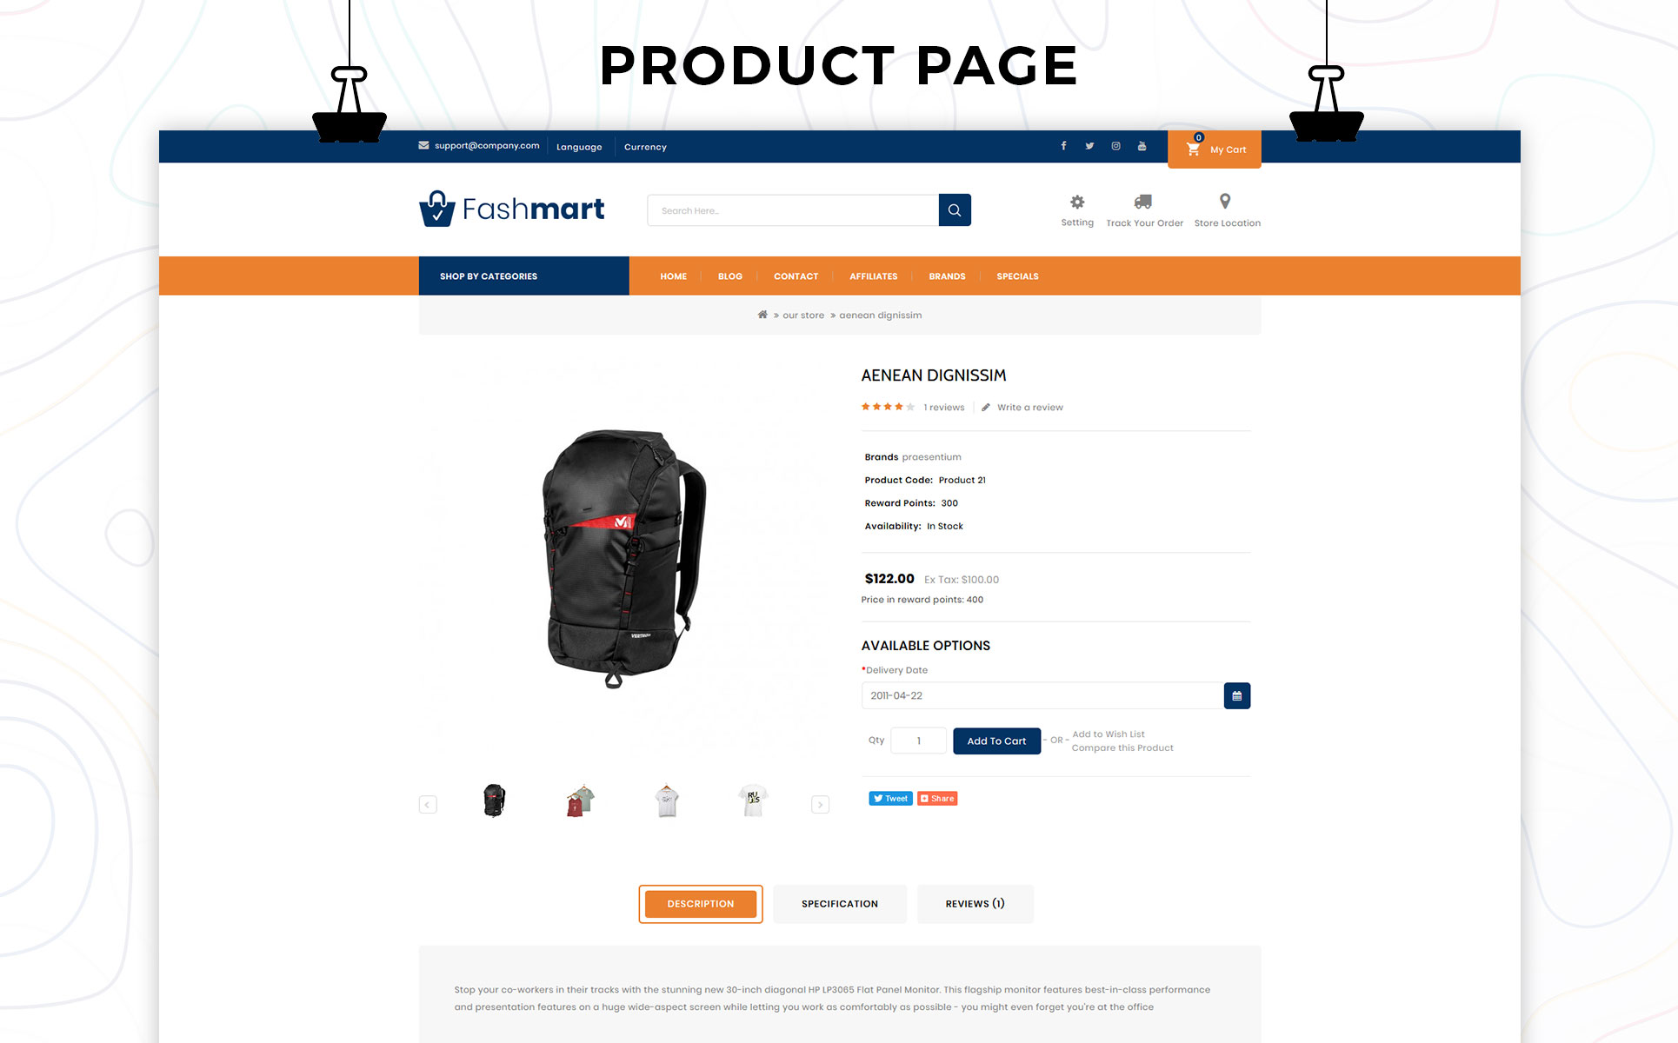Click the Store Location pin icon
Viewport: 1678px width, 1043px height.
(1225, 202)
